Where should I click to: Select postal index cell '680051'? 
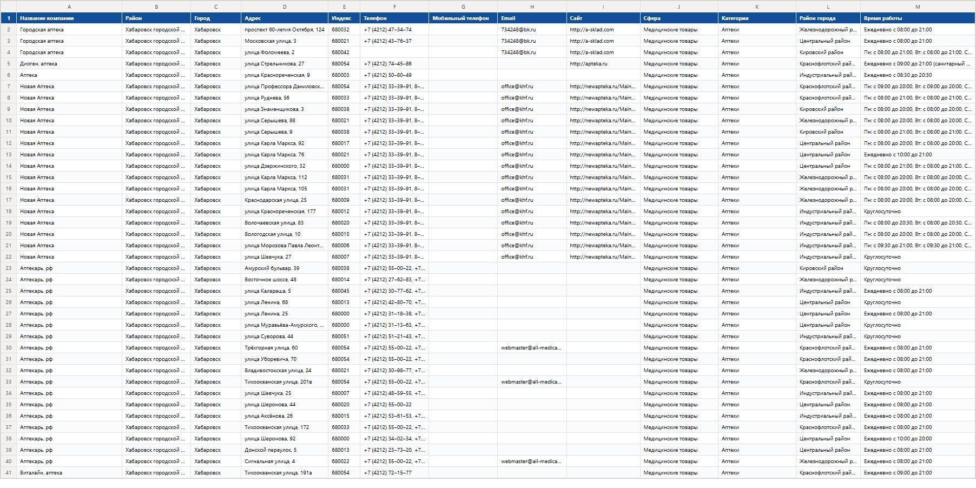[344, 337]
